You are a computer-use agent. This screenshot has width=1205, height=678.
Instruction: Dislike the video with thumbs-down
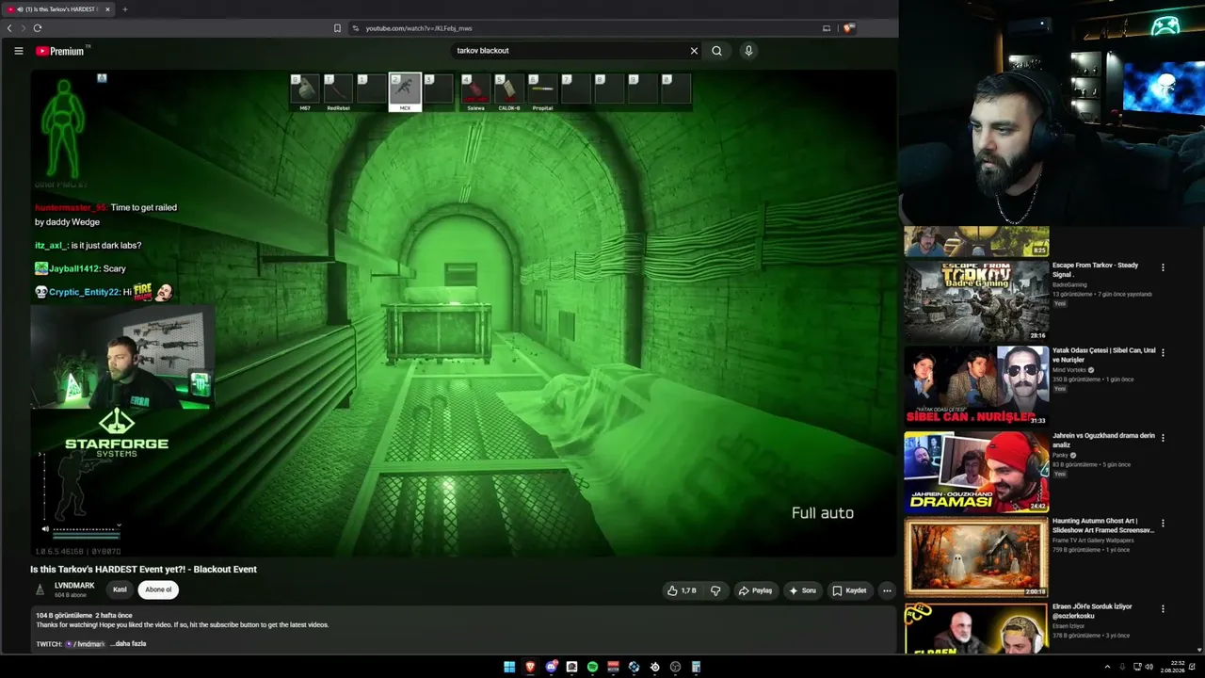coord(715,590)
